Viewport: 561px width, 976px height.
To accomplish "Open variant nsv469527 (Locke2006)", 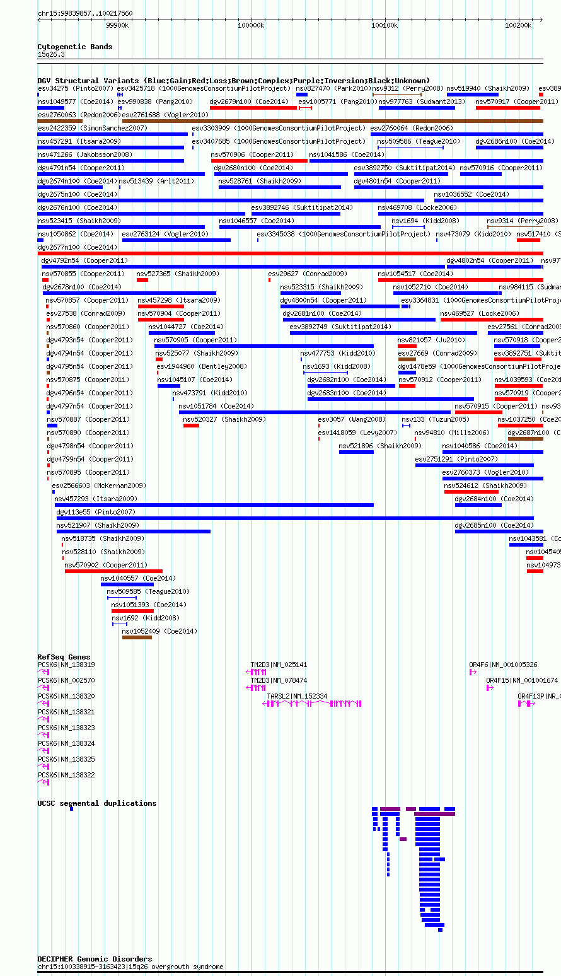I will click(480, 313).
